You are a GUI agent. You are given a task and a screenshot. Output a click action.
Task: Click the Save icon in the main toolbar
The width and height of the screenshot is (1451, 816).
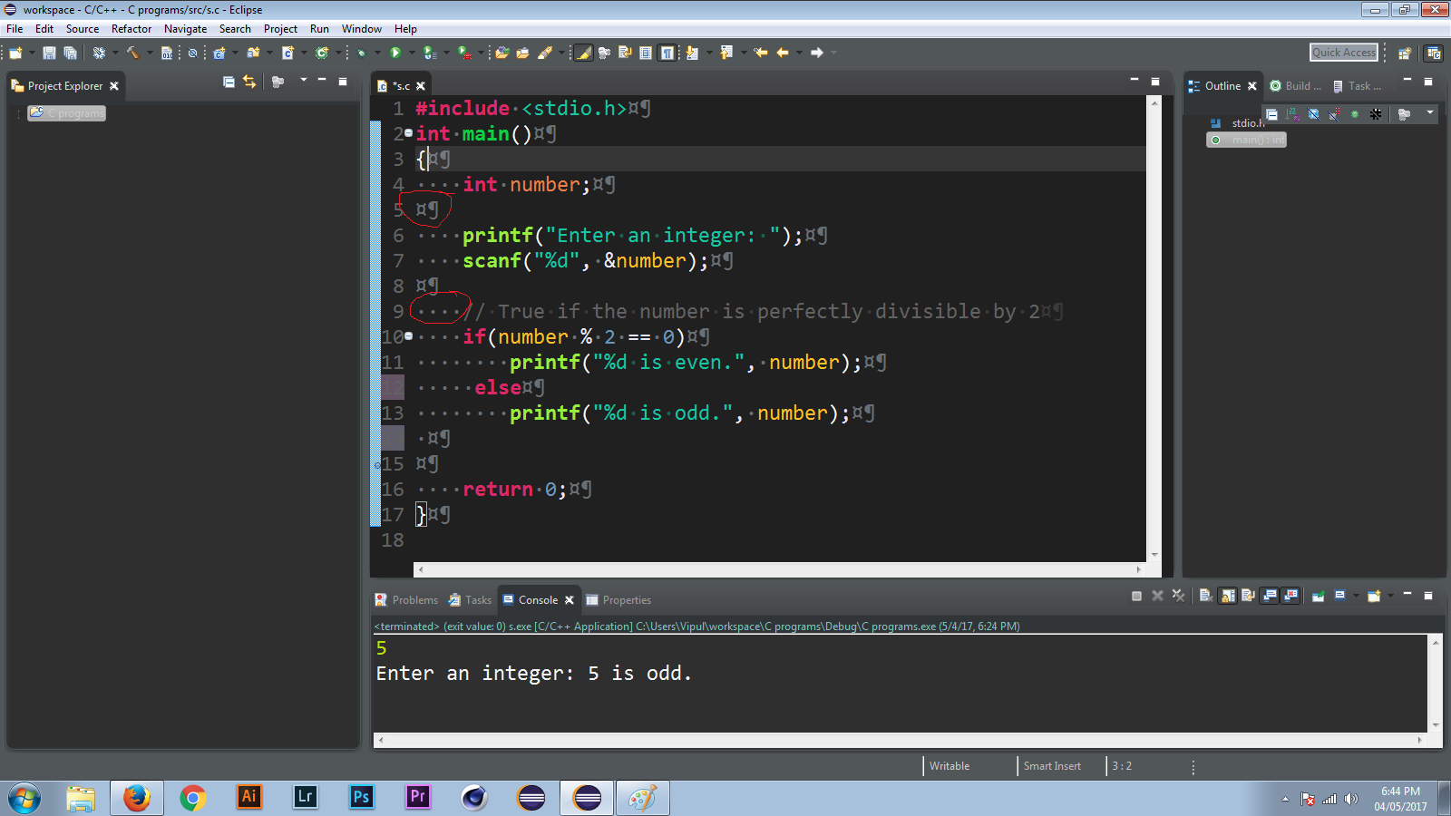point(49,53)
